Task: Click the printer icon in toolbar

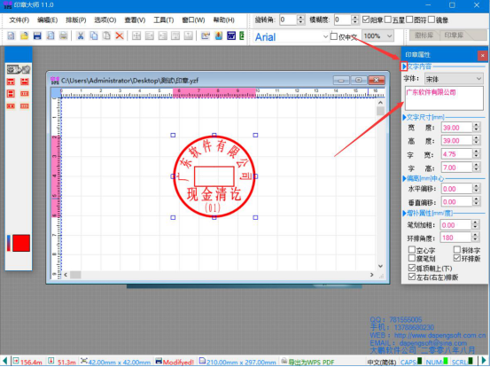Action: [64, 35]
